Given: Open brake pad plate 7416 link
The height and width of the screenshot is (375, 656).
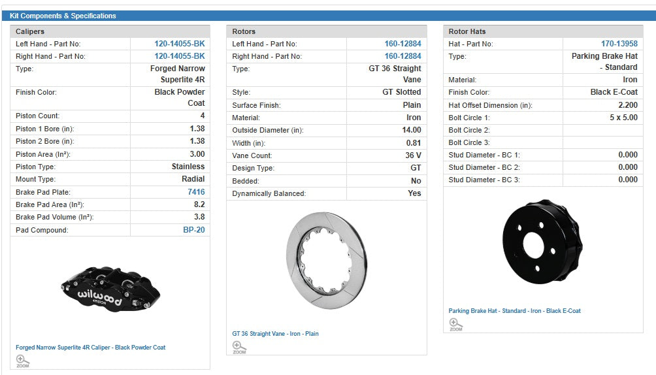Looking at the screenshot, I should pos(195,192).
